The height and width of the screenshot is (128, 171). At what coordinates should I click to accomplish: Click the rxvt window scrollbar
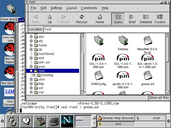[17, 67]
